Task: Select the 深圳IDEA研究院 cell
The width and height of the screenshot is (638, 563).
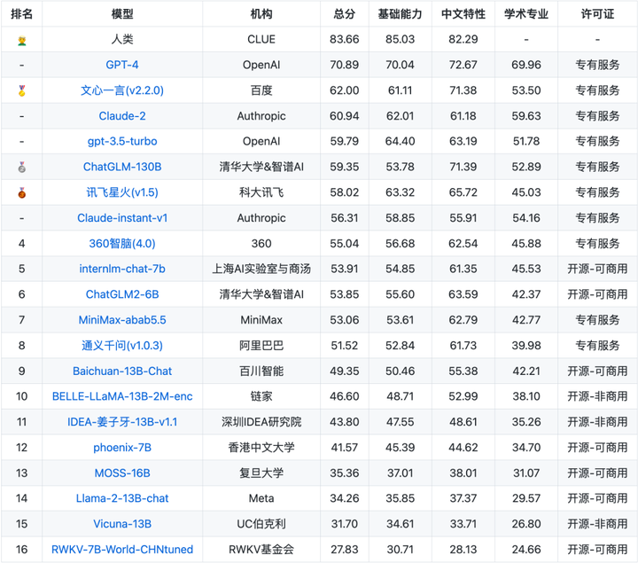Action: pyautogui.click(x=261, y=422)
